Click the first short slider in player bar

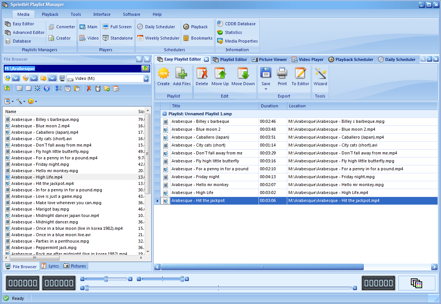coord(106,279)
